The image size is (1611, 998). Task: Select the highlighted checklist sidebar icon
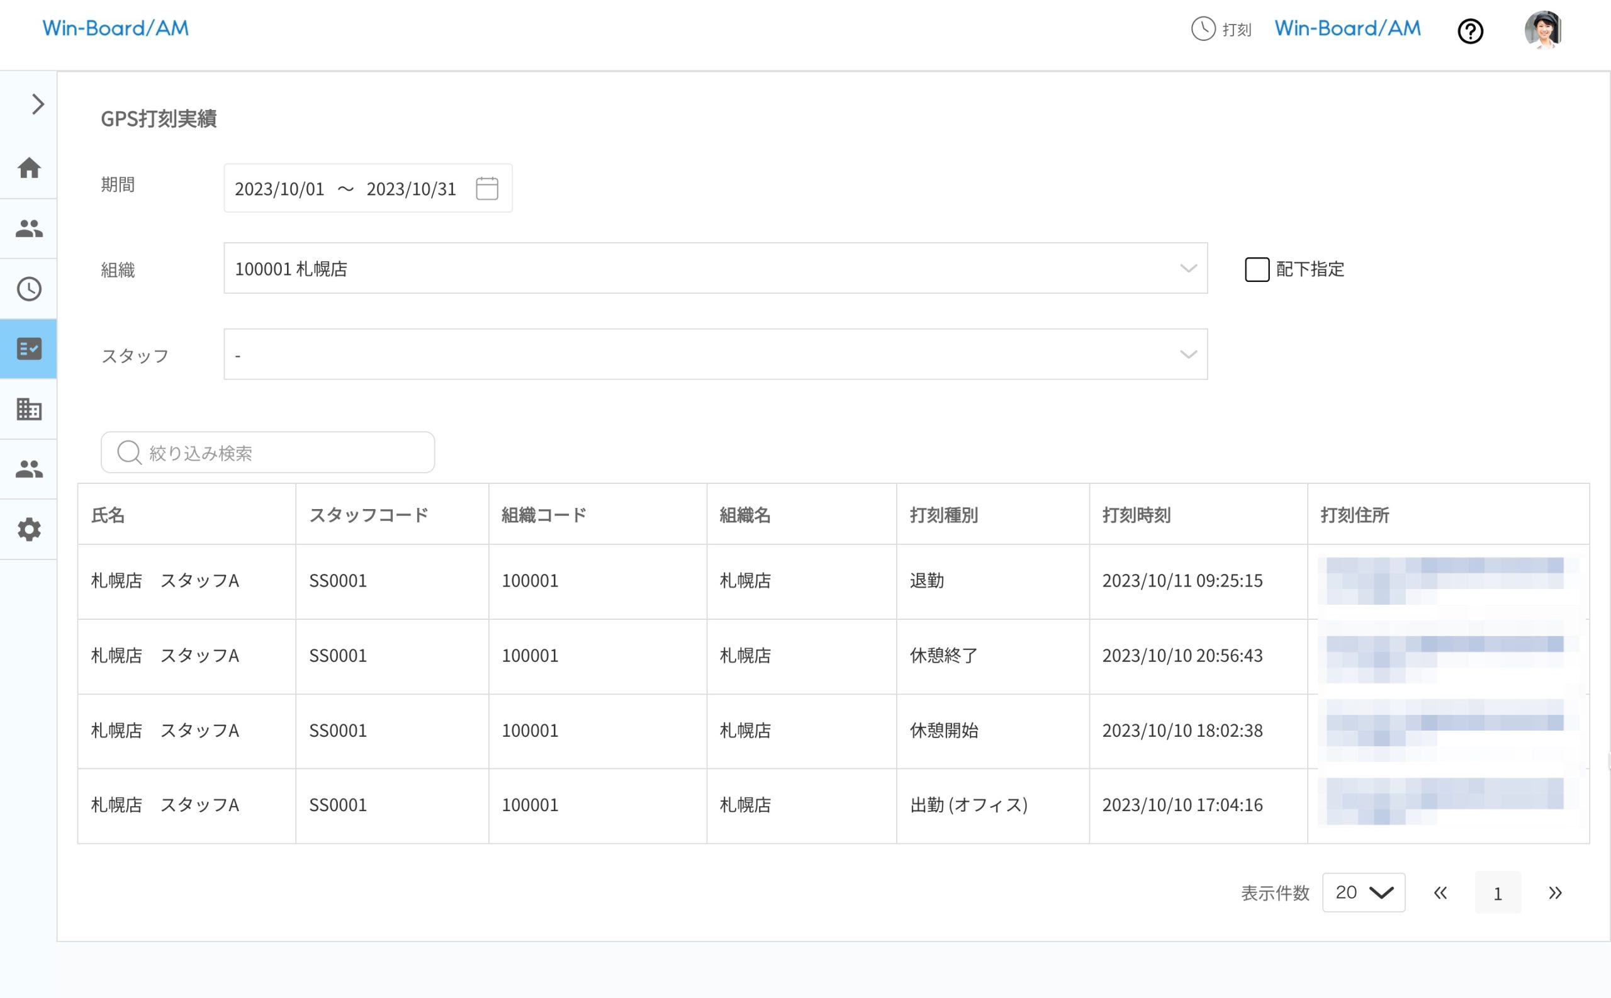[28, 349]
